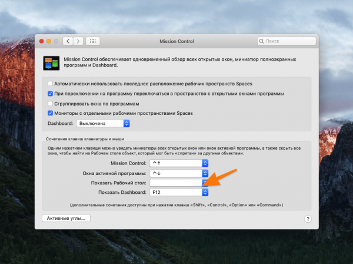Click into the Поиск search field
The height and width of the screenshot is (264, 353).
[x=287, y=41]
